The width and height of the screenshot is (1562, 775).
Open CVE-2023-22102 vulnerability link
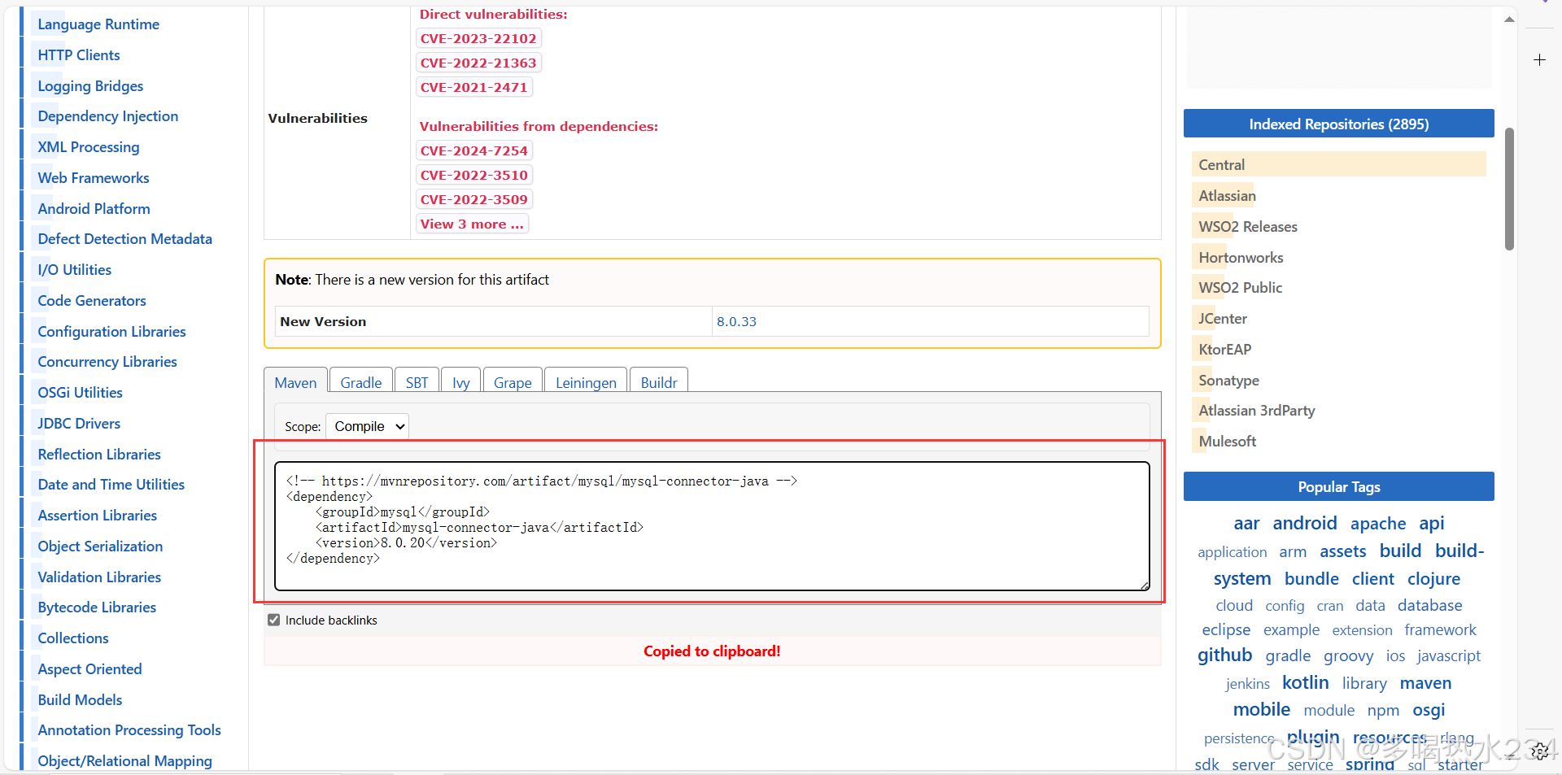pos(478,38)
